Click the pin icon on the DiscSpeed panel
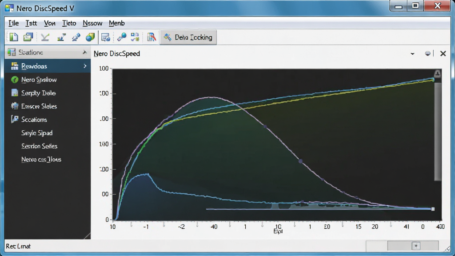This screenshot has height=256, width=455. pyautogui.click(x=428, y=53)
